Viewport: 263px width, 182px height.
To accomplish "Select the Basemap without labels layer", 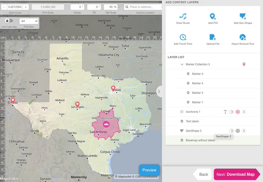I will pos(213,140).
